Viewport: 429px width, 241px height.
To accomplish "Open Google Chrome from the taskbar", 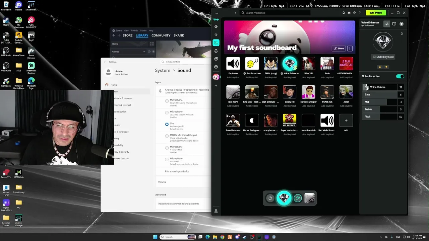I will click(x=222, y=237).
